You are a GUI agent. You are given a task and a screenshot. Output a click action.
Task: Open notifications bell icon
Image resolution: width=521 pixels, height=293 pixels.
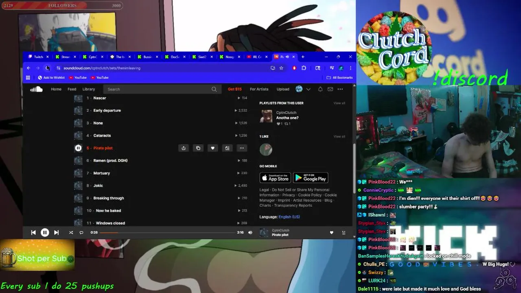pos(320,89)
